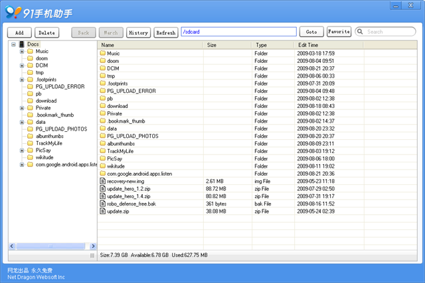This screenshot has width=425, height=283.
Task: Click download folder icon in file list
Action: pyautogui.click(x=103, y=106)
